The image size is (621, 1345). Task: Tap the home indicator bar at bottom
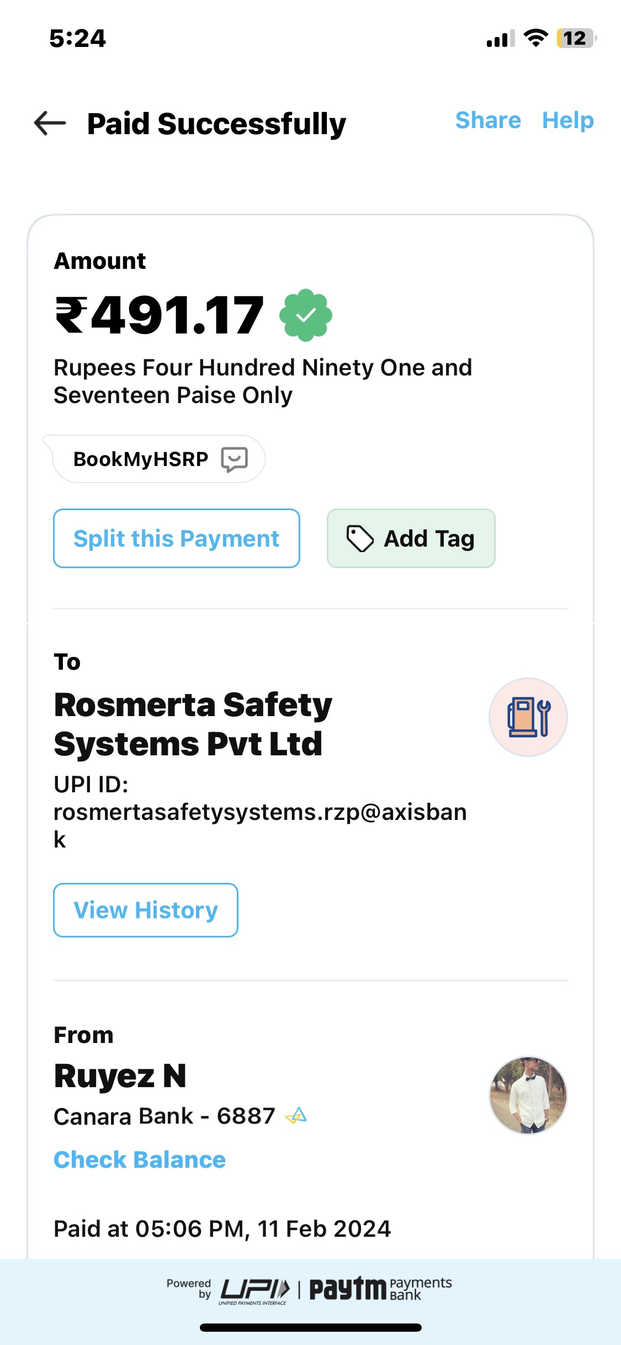[x=310, y=1327]
